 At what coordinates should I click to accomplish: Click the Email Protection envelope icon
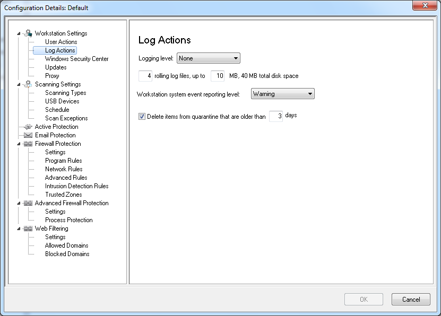point(28,135)
